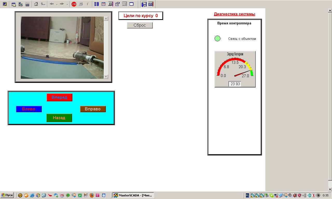The height and width of the screenshot is (199, 332).
Task: Click the blank window rectangle toolbar icon
Action: coord(131,4)
